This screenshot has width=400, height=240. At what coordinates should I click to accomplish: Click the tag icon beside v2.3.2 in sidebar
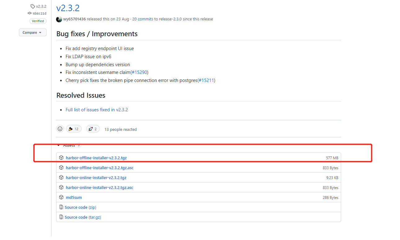point(33,6)
